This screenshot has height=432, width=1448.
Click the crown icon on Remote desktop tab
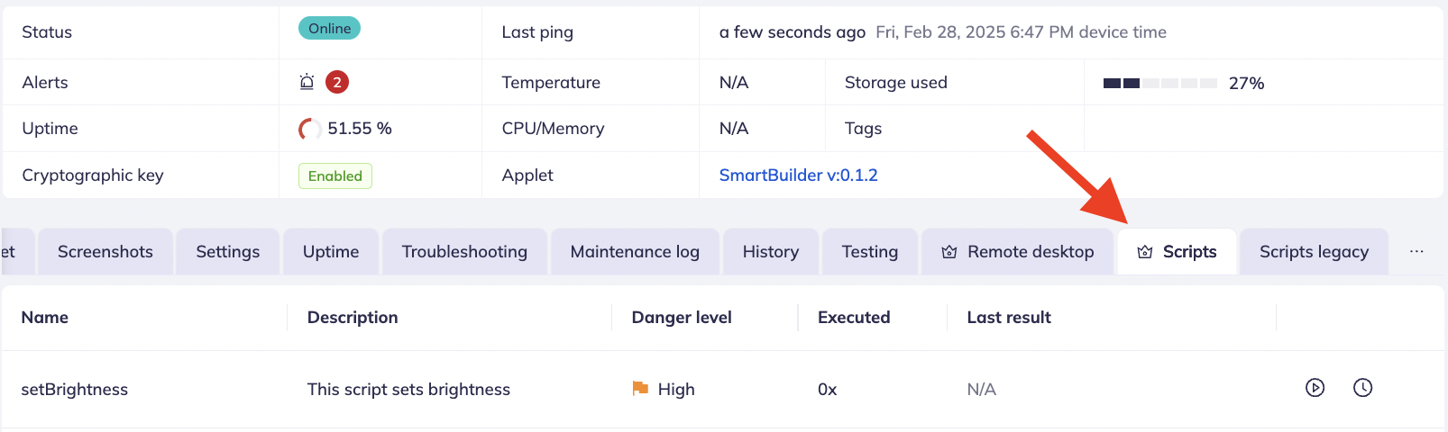949,252
